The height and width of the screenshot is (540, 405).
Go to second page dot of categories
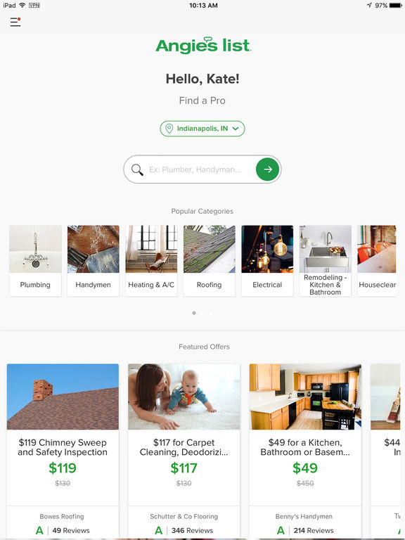point(202,313)
